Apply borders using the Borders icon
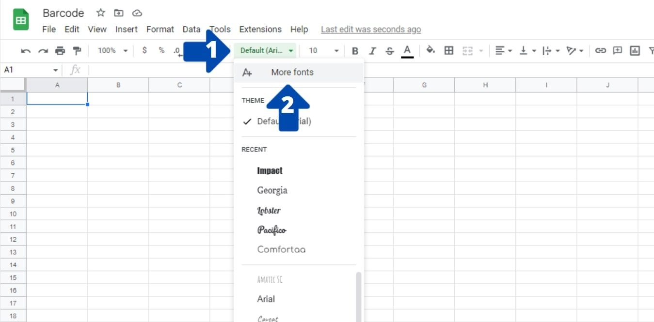Image resolution: width=654 pixels, height=322 pixels. click(x=448, y=50)
